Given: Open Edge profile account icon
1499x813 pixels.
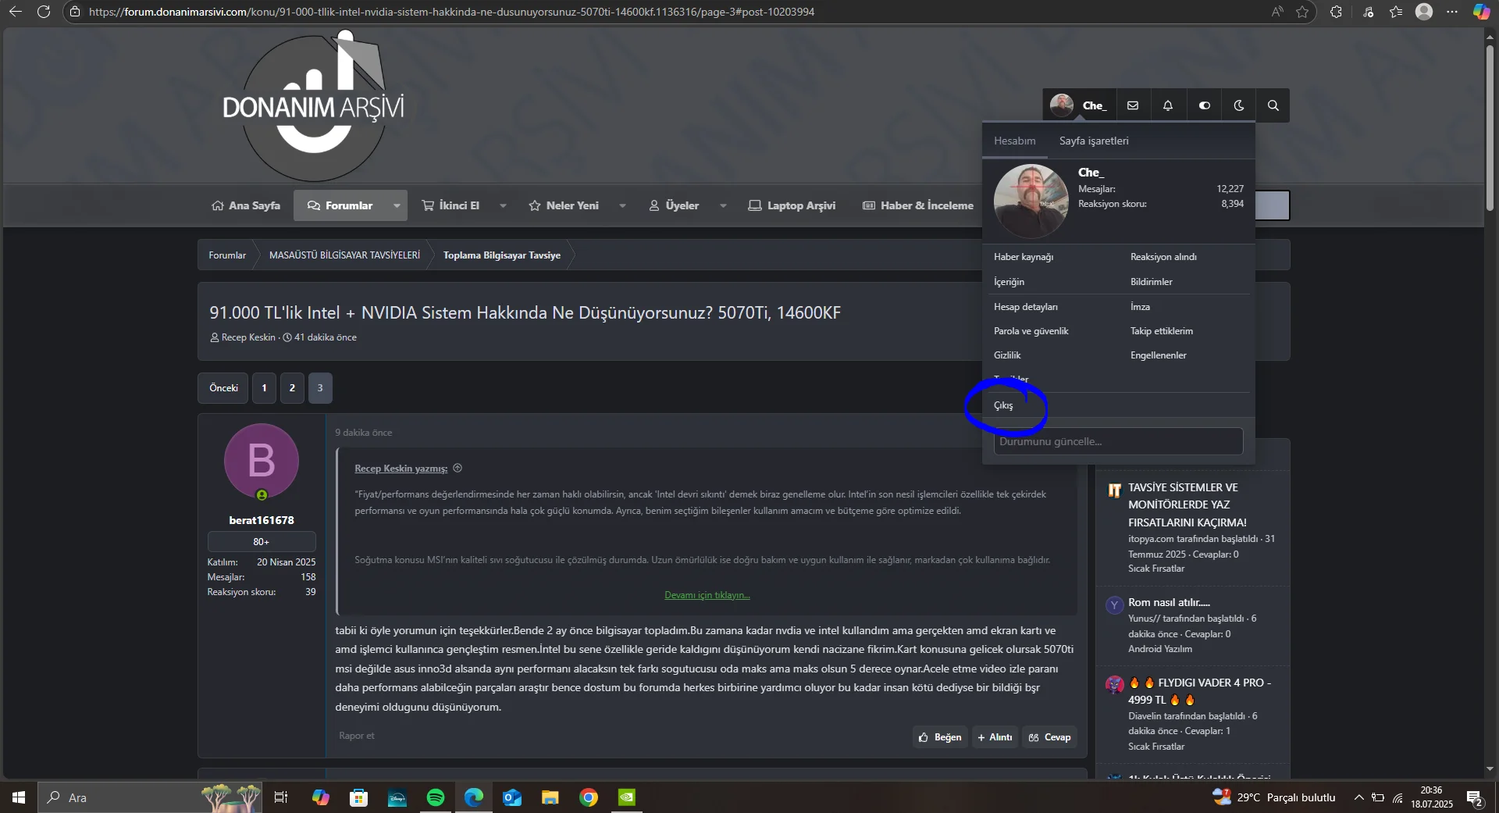Looking at the screenshot, I should (1424, 12).
